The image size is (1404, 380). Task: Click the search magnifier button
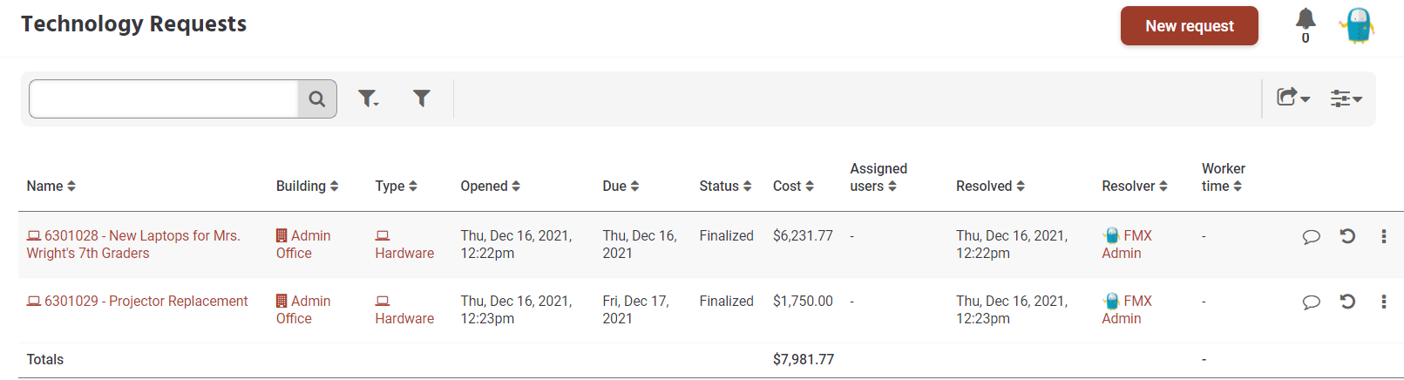pyautogui.click(x=317, y=99)
